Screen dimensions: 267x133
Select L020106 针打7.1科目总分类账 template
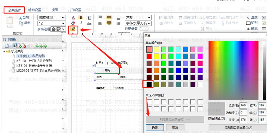[38, 70]
